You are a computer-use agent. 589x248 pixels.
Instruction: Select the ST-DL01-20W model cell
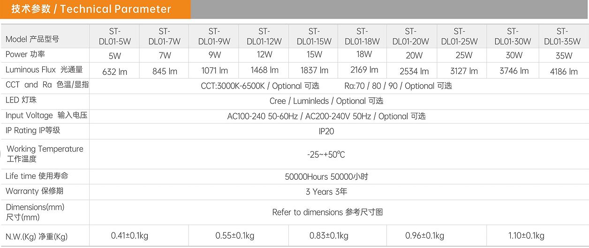click(411, 36)
